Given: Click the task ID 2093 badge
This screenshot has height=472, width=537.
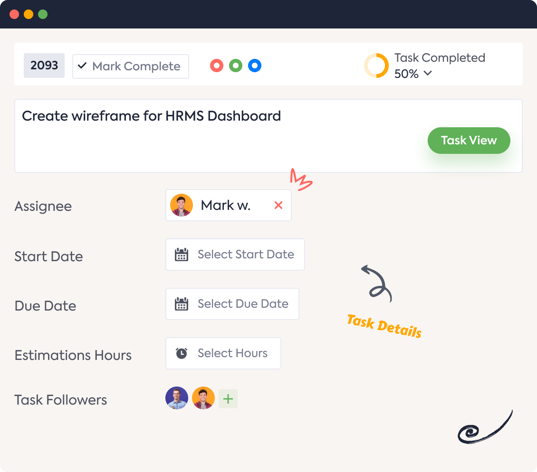Looking at the screenshot, I should pos(44,66).
